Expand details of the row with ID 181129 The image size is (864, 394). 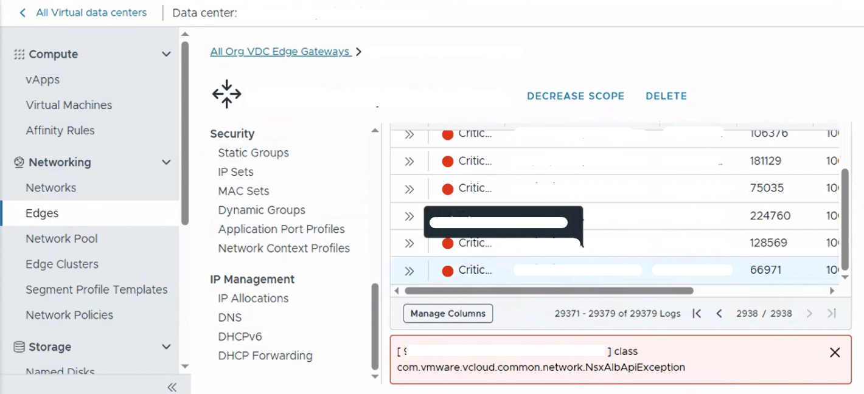409,161
